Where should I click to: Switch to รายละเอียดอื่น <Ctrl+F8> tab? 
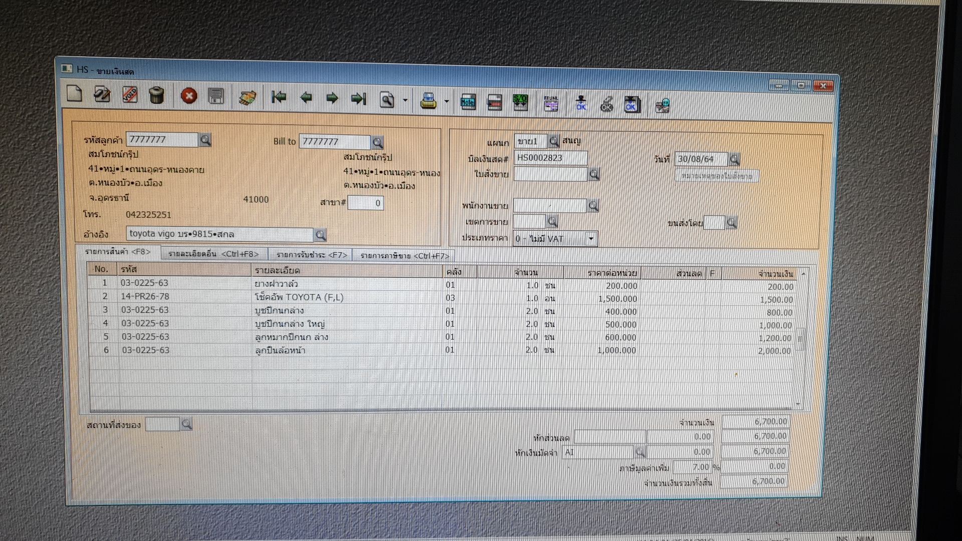pyautogui.click(x=213, y=254)
